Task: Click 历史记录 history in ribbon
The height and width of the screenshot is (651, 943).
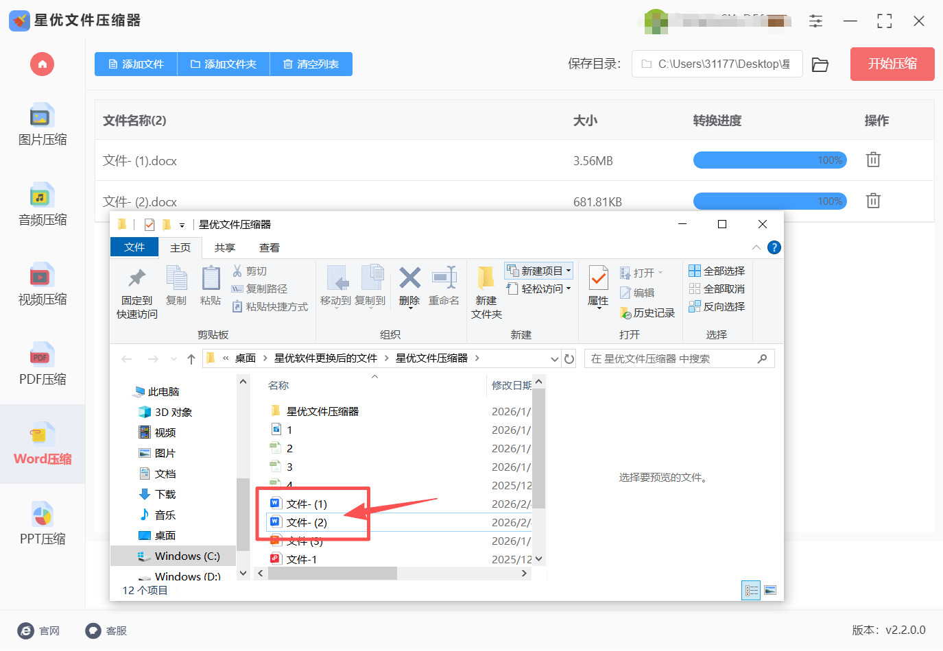Action: click(647, 313)
